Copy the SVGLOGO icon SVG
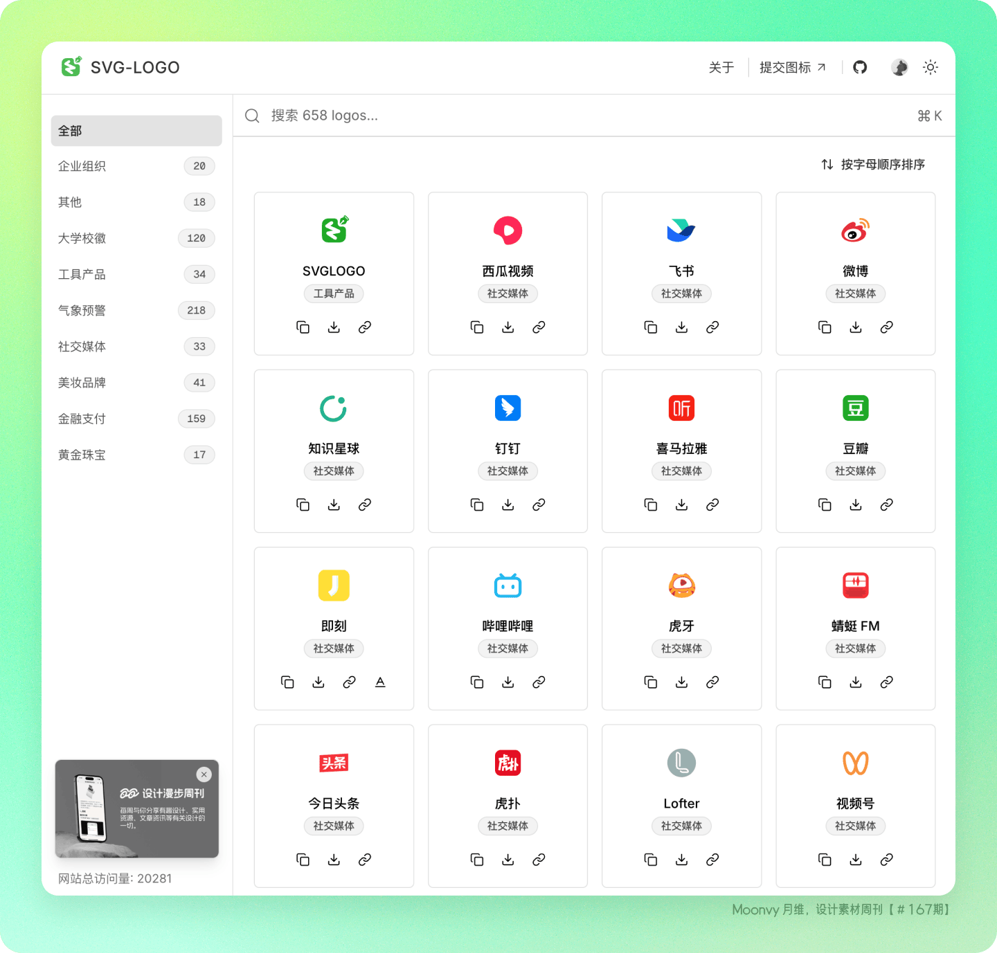Image resolution: width=997 pixels, height=953 pixels. (303, 327)
